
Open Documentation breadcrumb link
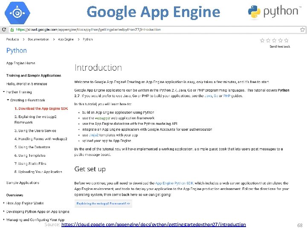point(38,39)
